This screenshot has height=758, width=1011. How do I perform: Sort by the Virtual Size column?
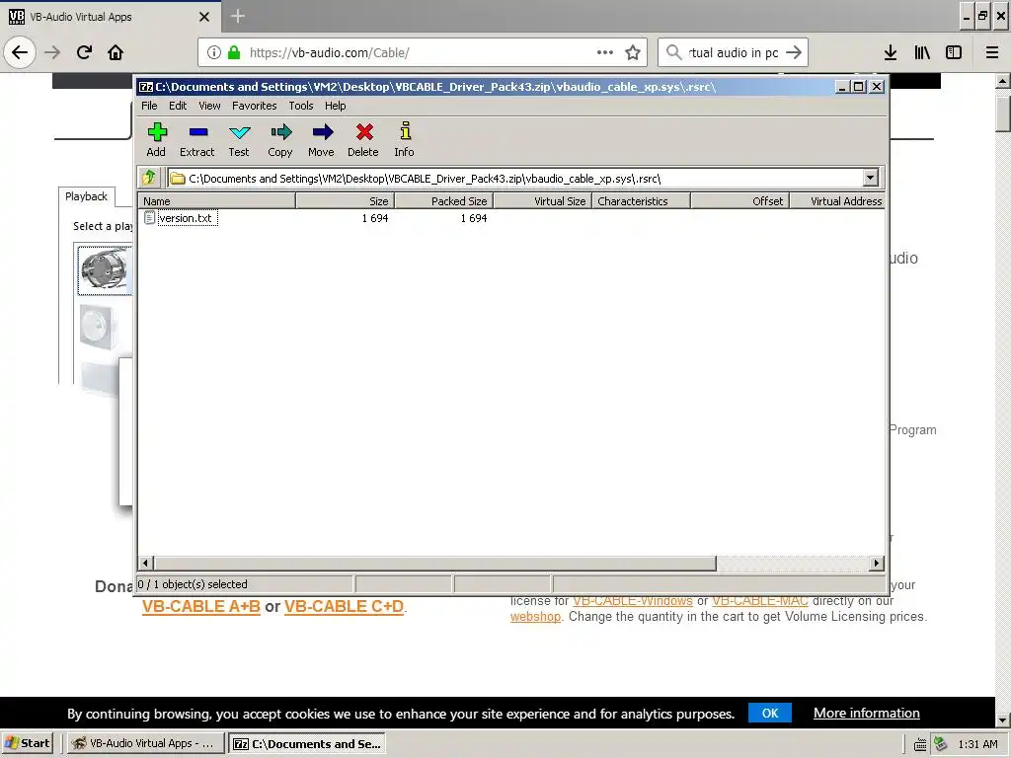(542, 201)
